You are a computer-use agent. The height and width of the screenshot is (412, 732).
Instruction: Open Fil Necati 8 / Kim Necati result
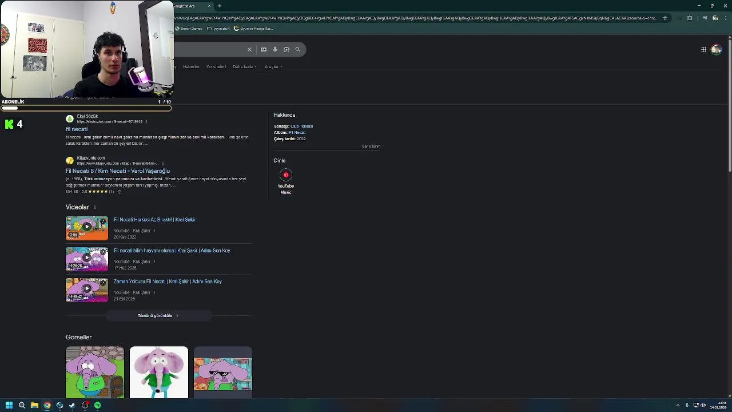click(118, 171)
